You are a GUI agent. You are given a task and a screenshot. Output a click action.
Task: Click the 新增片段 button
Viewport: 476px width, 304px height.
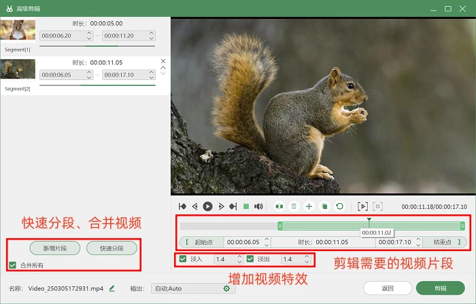pos(55,248)
